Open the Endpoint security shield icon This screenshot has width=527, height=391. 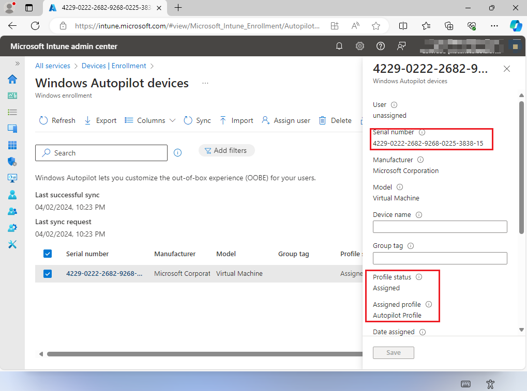[12, 162]
